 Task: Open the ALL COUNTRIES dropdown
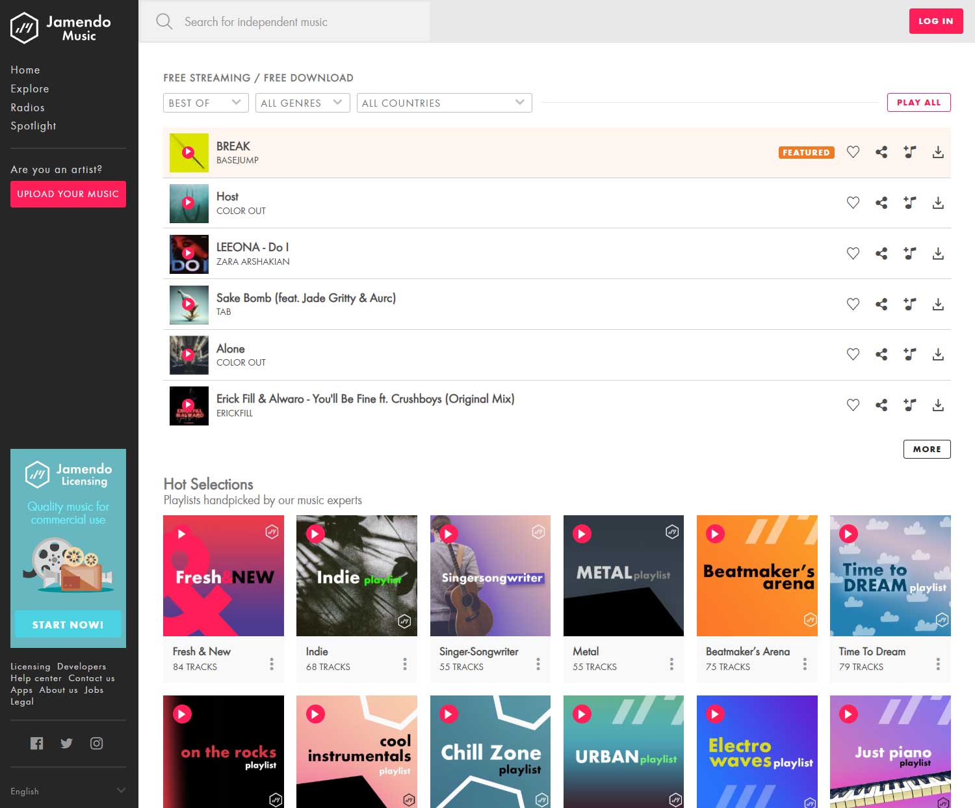point(445,103)
